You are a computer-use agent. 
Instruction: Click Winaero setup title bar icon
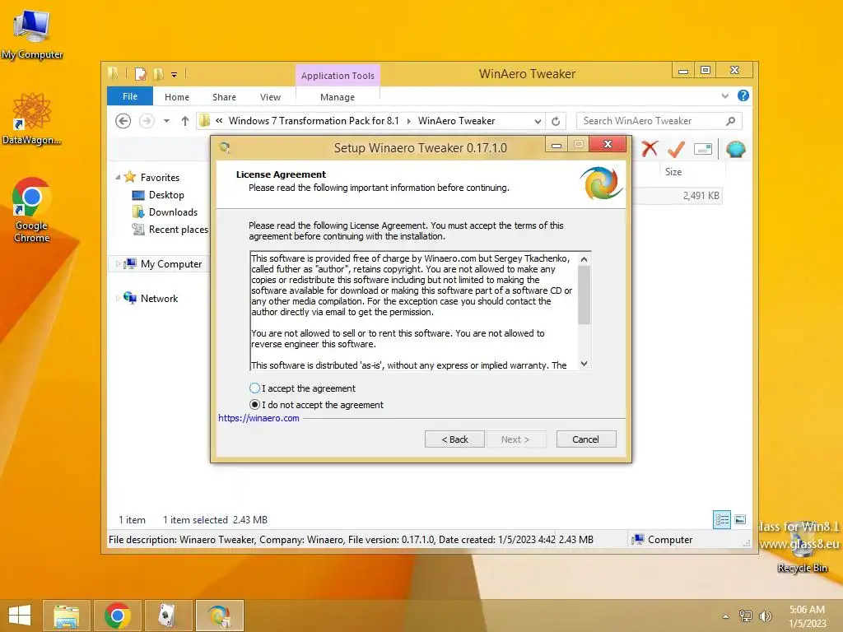(225, 147)
